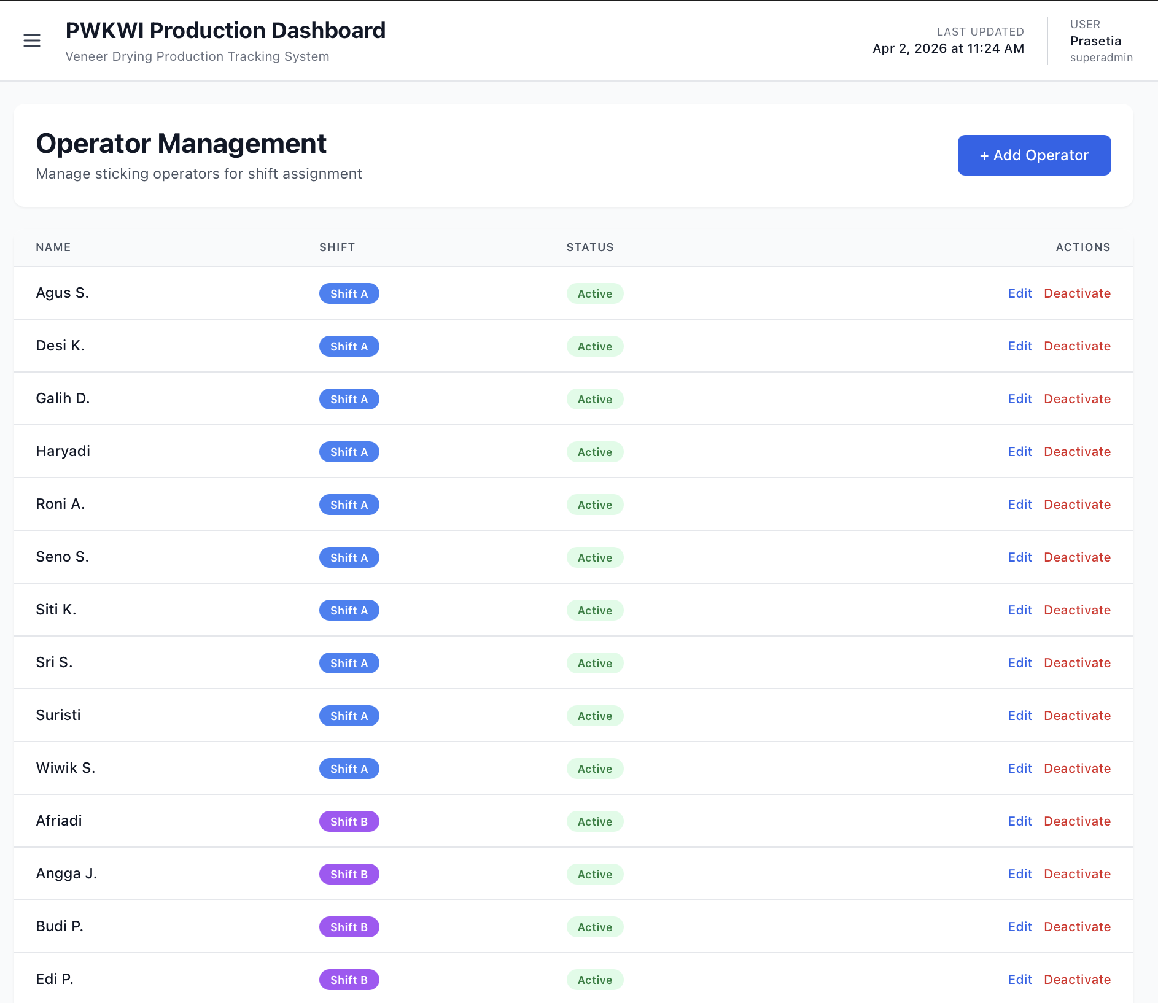
Task: Click Shift B badge for Afriadi
Action: pyautogui.click(x=349, y=821)
